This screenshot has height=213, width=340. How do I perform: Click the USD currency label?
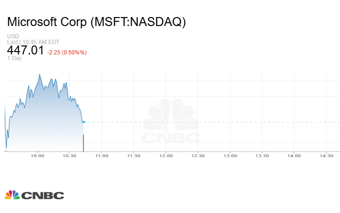click(13, 36)
